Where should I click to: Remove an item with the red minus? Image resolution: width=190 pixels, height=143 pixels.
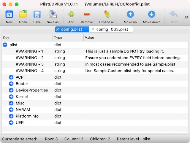pyautogui.click(x=87, y=14)
